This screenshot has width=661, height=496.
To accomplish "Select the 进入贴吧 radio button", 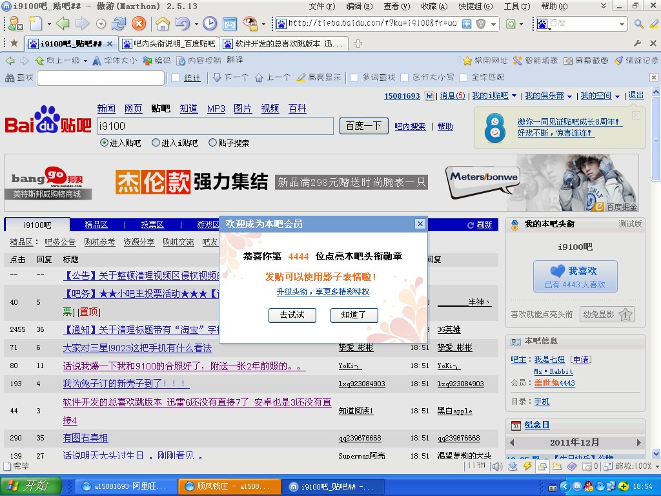I will pos(104,143).
